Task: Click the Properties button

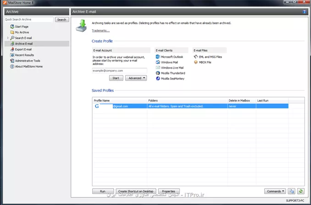Action: click(x=169, y=191)
